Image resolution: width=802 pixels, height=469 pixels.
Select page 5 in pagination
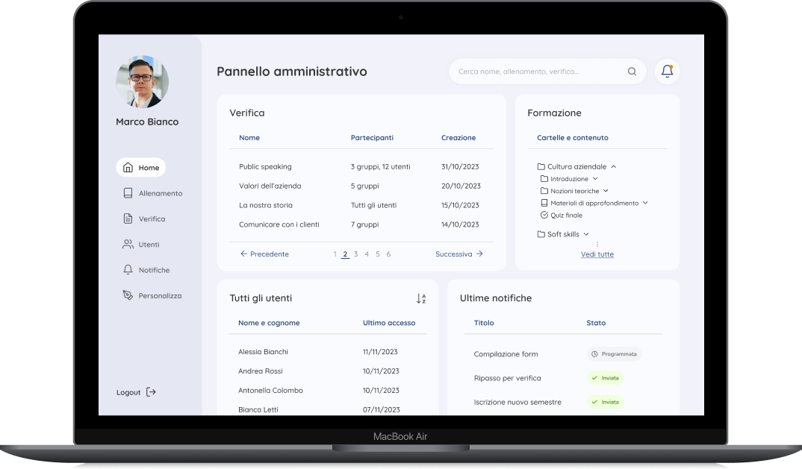[377, 254]
